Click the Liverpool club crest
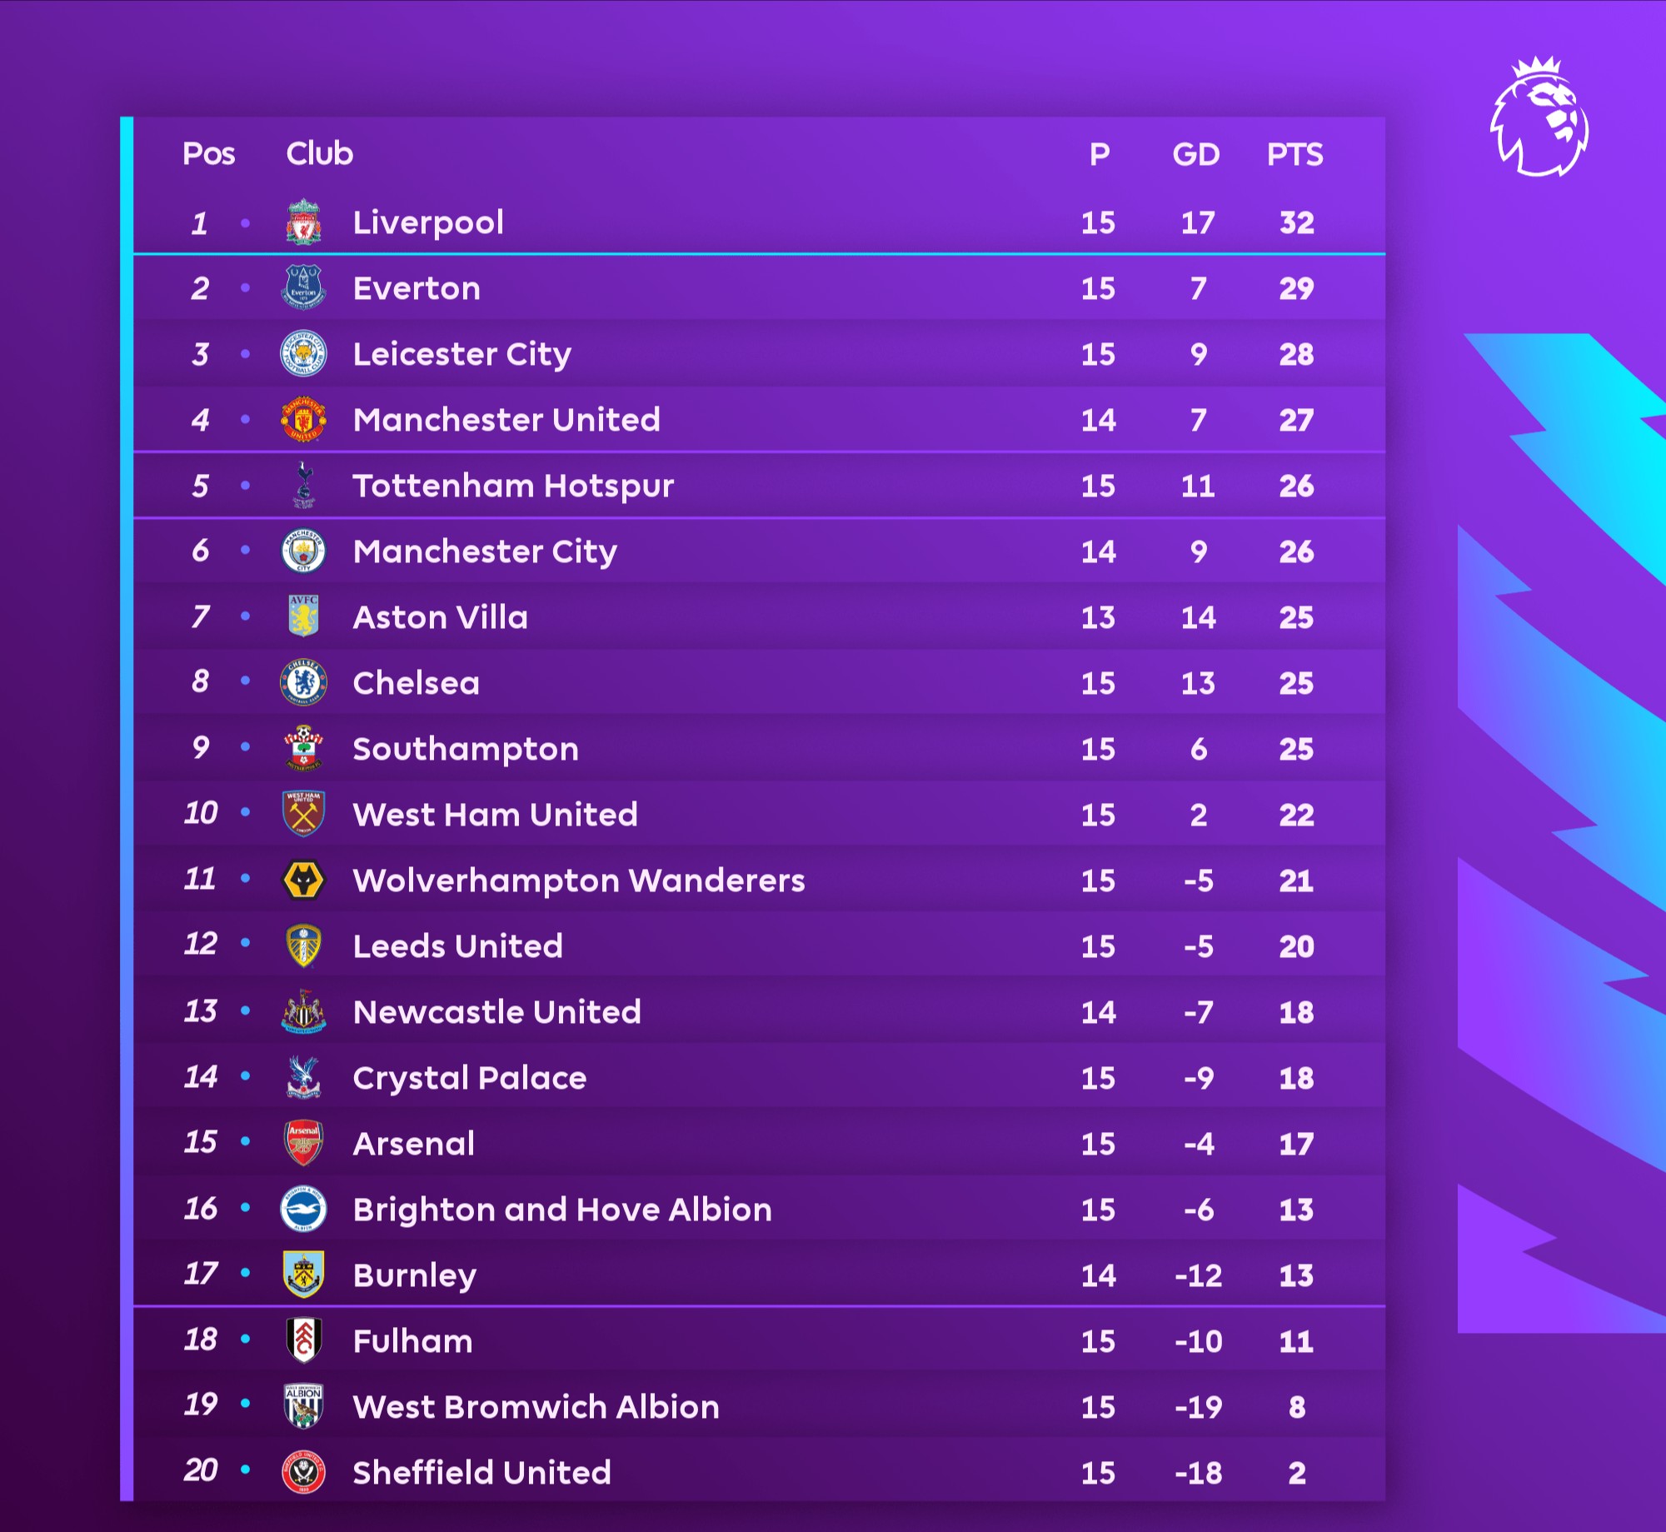The height and width of the screenshot is (1532, 1666). click(303, 222)
